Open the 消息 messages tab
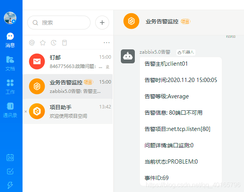Image resolution: width=244 pixels, height=192 pixels. tap(10, 40)
